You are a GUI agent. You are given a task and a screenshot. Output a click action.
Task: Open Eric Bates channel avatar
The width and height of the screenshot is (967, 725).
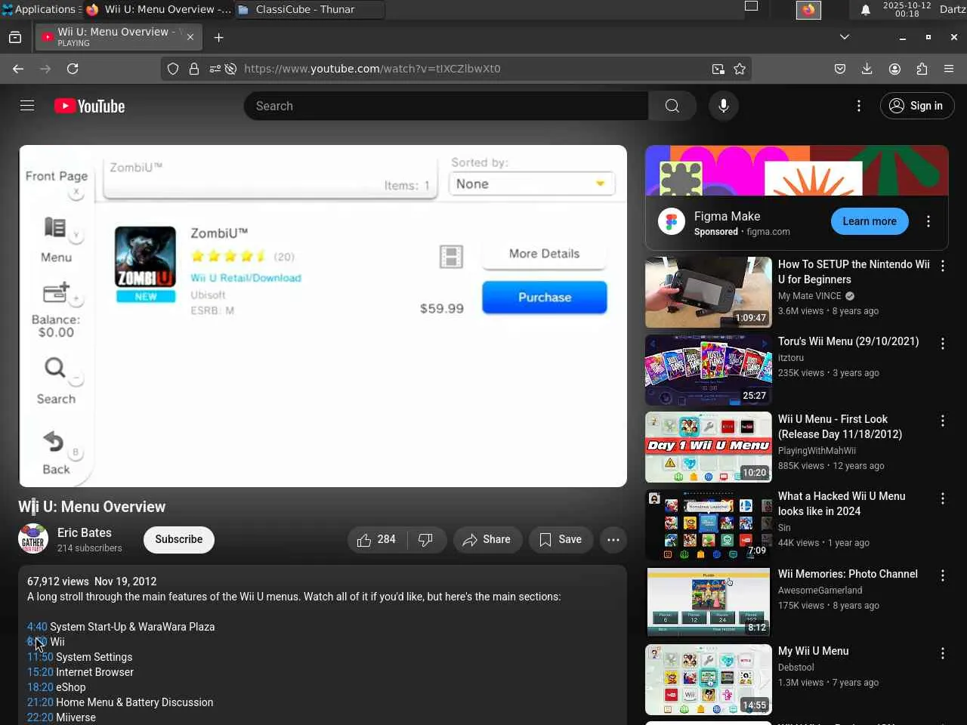[x=33, y=539]
